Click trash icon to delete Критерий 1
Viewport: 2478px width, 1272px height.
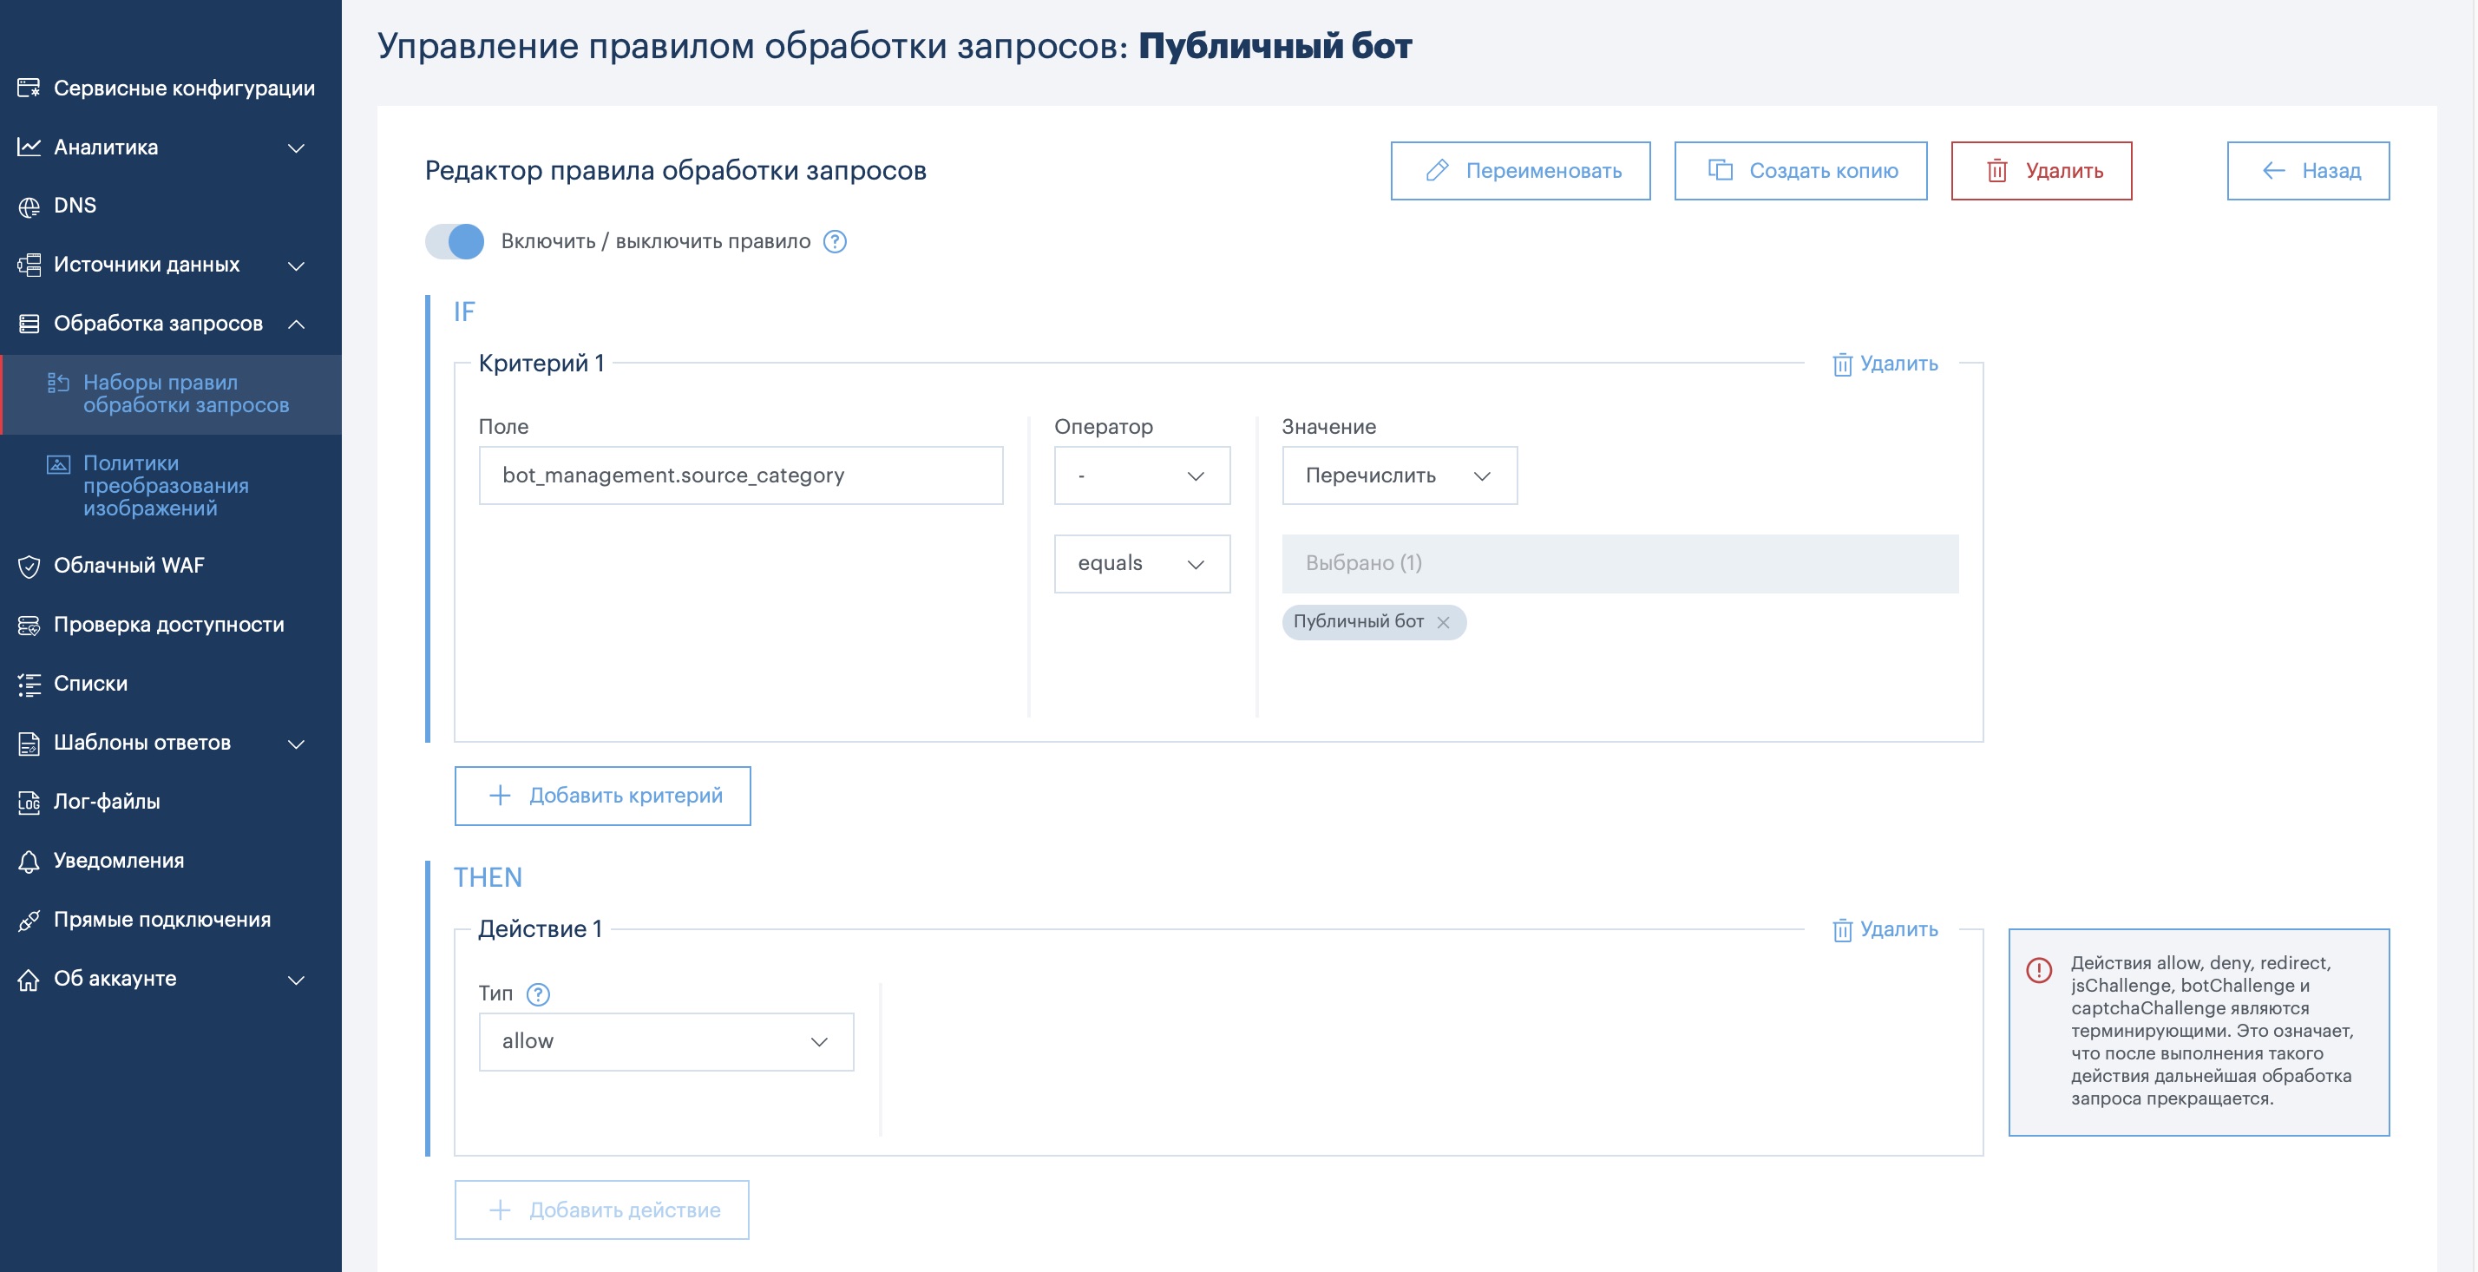click(x=1841, y=364)
